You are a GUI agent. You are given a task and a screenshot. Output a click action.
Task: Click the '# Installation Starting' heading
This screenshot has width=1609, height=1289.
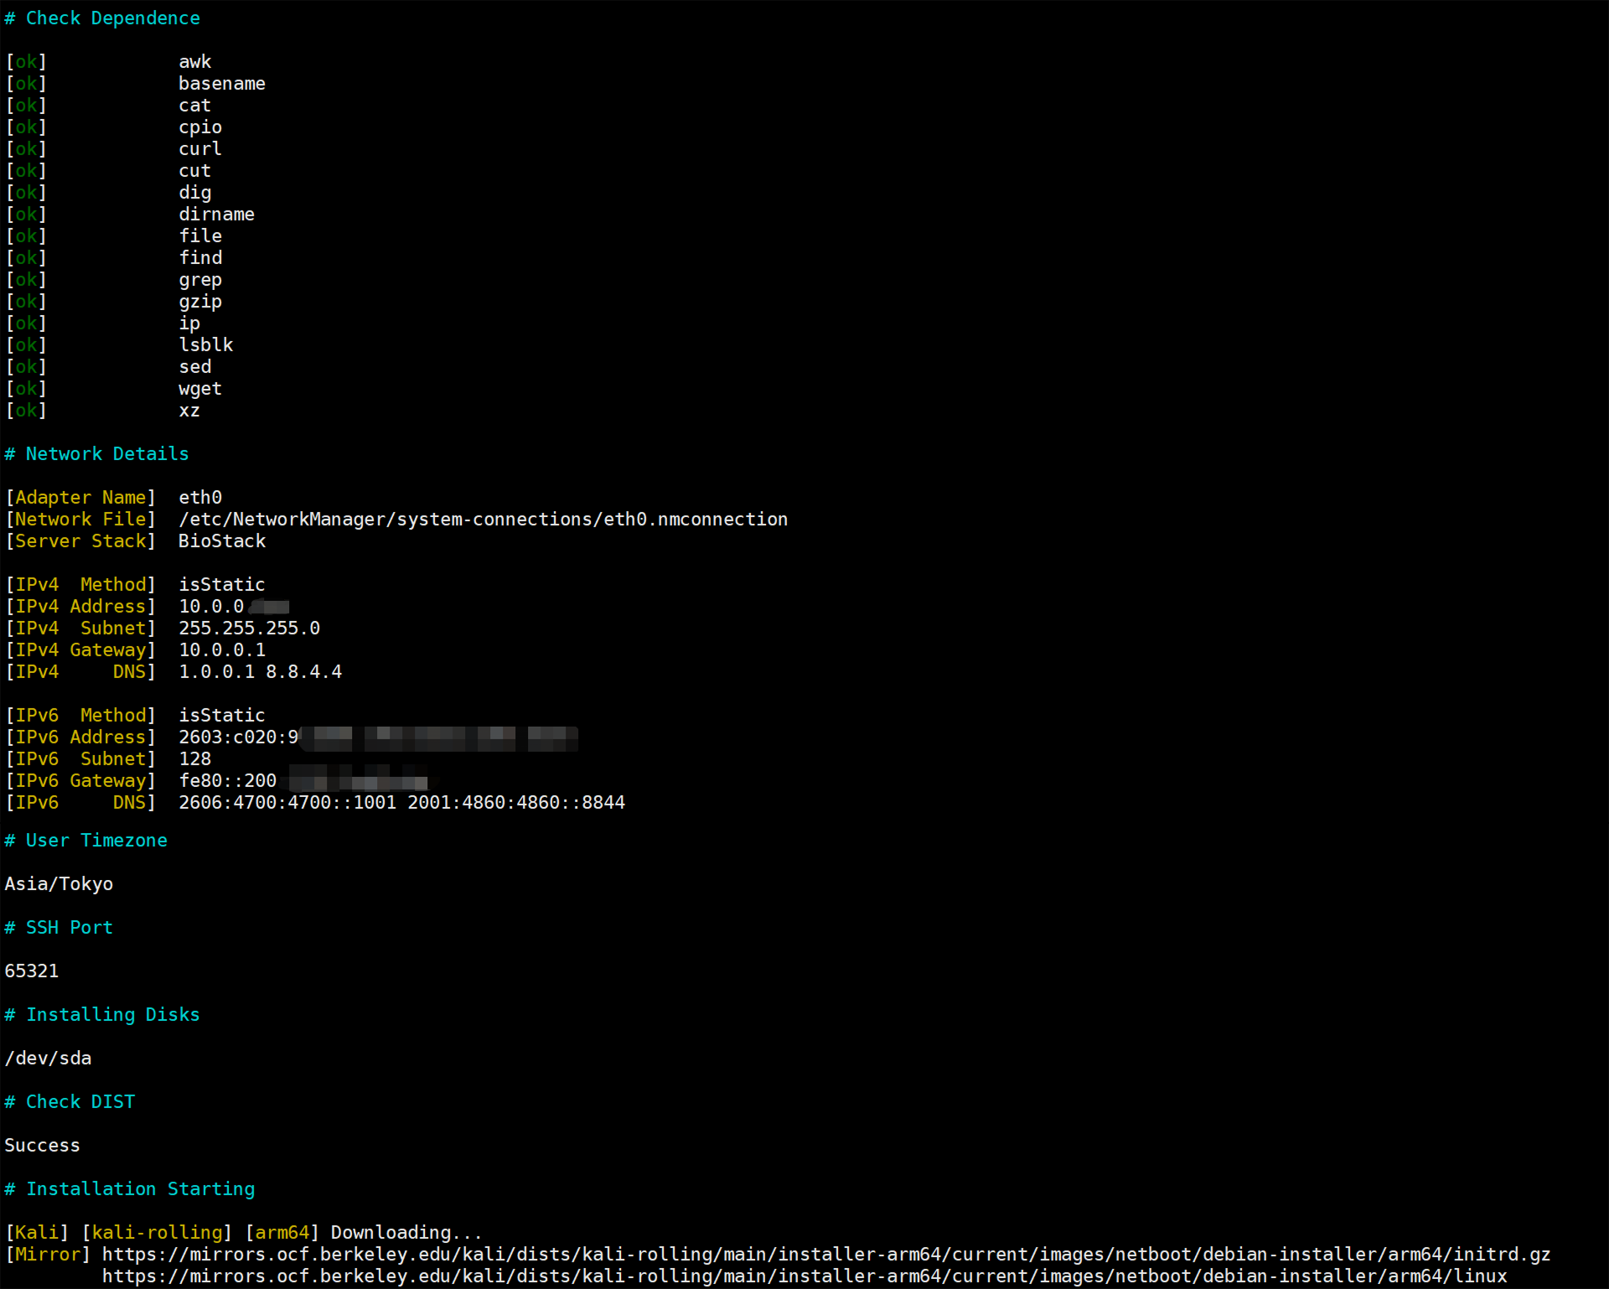point(130,1188)
